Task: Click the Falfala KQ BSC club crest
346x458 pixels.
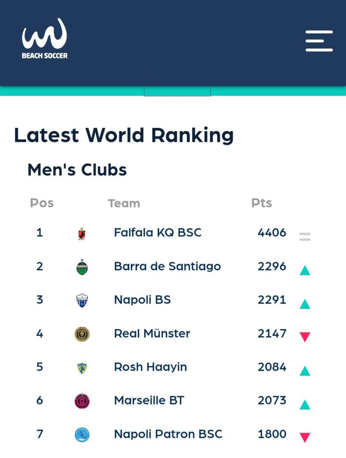Action: (x=81, y=233)
